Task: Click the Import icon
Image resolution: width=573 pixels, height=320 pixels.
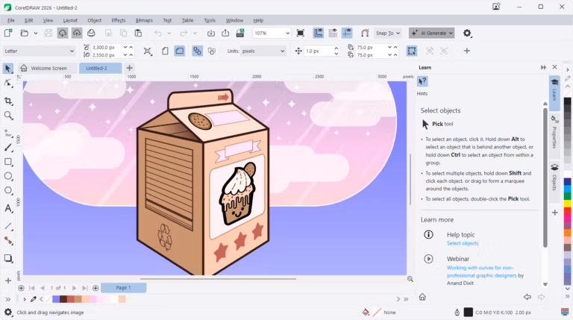Action: 211,34
